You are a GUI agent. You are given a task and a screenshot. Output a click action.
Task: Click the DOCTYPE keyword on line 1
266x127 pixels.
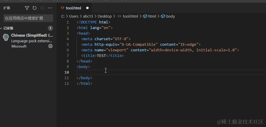pyautogui.click(x=89, y=22)
